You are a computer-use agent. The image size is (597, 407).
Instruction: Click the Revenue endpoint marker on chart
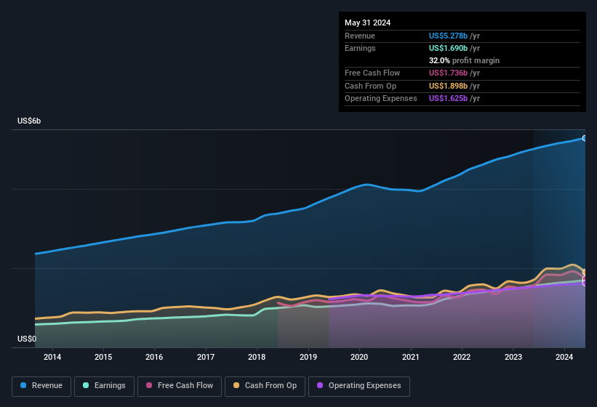[585, 138]
